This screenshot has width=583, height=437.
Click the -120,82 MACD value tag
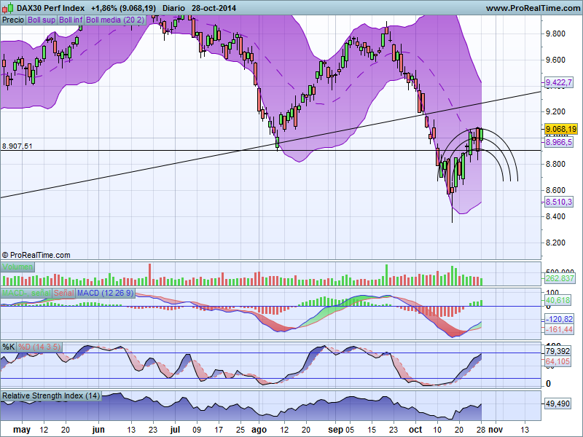point(559,319)
